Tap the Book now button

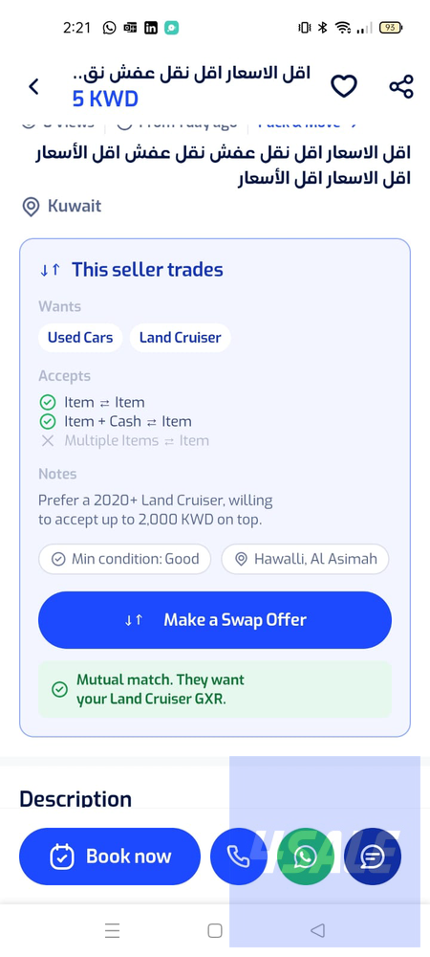(110, 857)
